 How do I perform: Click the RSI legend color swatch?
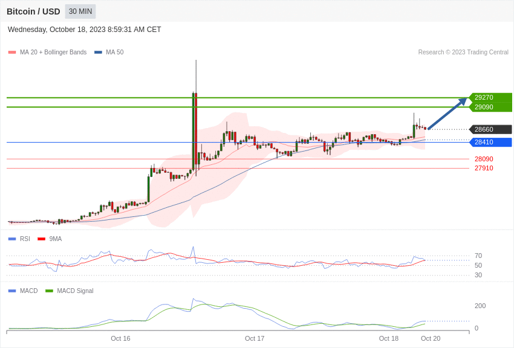click(x=12, y=239)
